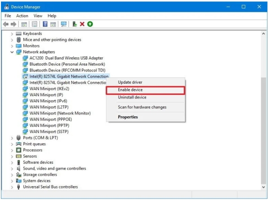Select WAN Miniport (L2TP)
The height and width of the screenshot is (200, 269).
click(49, 107)
